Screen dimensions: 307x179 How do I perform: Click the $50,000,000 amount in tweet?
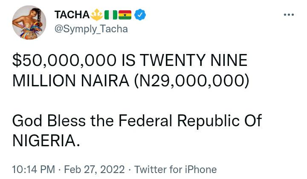coord(64,60)
